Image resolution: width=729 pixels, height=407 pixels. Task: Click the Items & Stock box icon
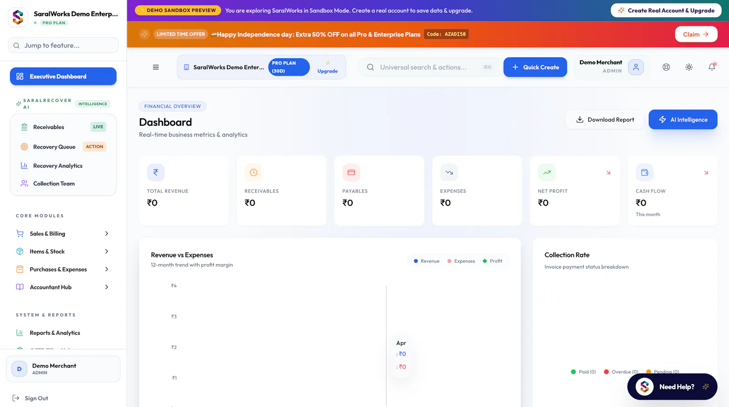coord(20,251)
